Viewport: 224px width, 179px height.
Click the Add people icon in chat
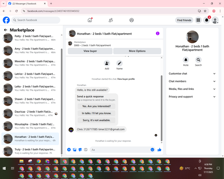[x=107, y=64]
